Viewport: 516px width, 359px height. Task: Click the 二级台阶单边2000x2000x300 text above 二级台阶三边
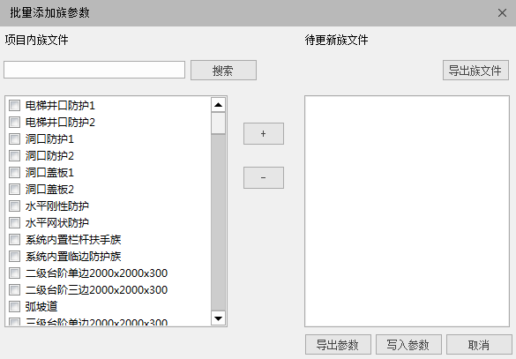97,273
